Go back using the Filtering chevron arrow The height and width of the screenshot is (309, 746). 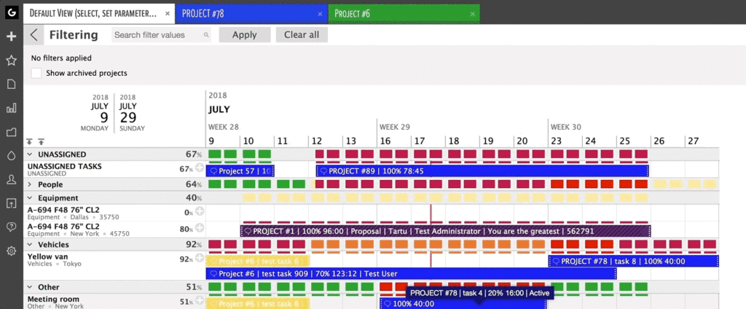[x=34, y=35]
